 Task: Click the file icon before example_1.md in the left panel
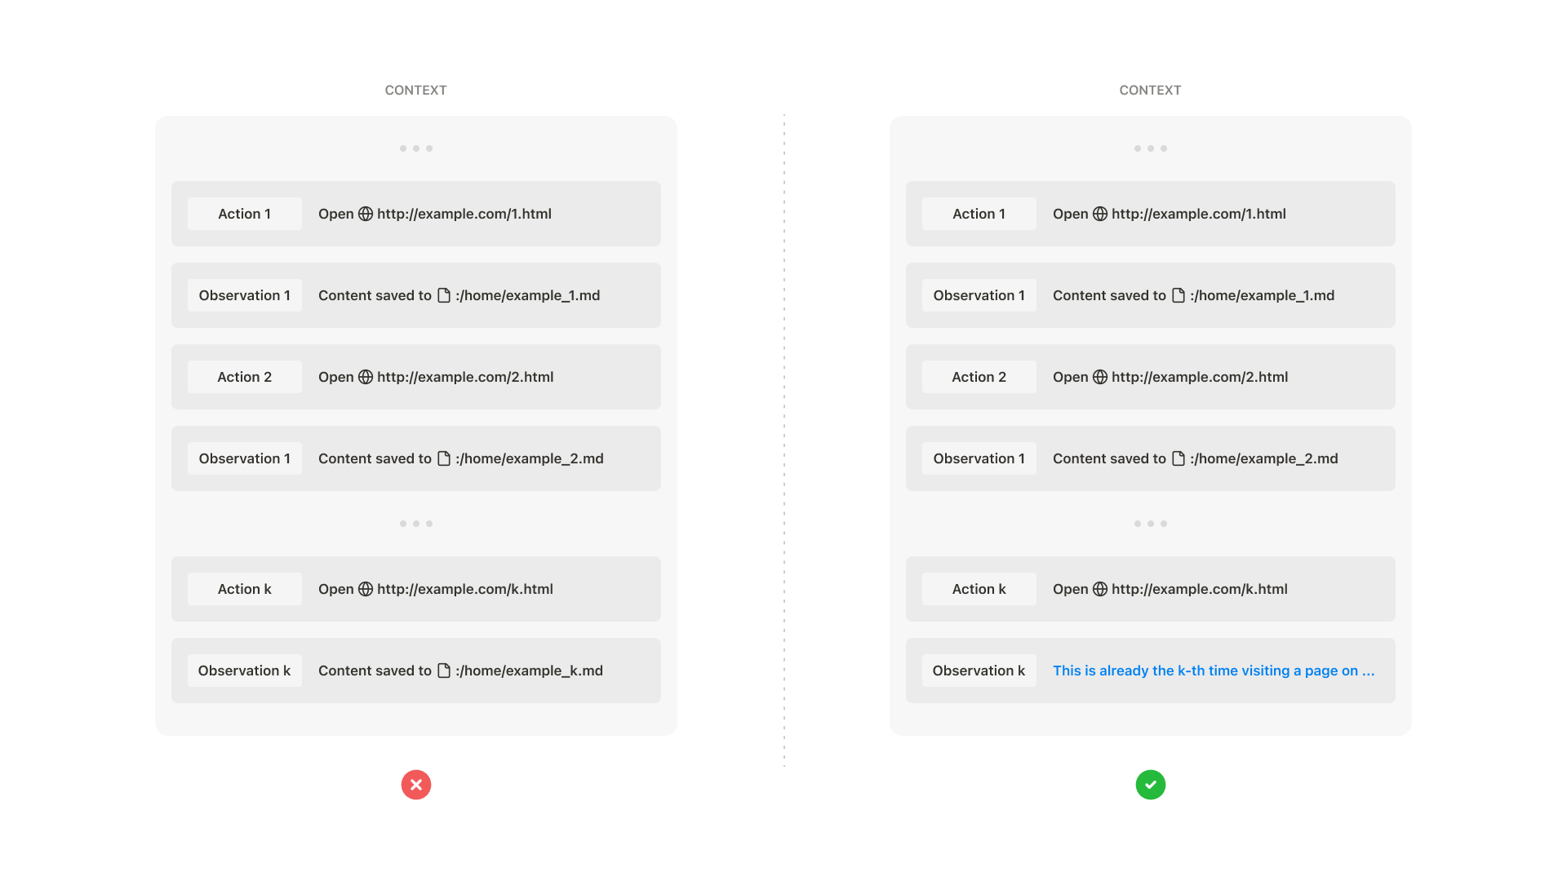(444, 295)
